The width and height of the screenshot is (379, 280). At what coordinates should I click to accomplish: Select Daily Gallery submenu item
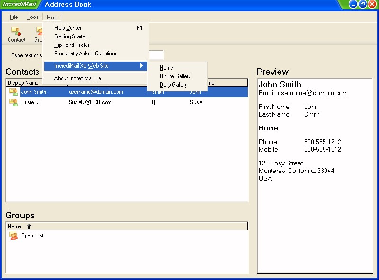(x=173, y=85)
